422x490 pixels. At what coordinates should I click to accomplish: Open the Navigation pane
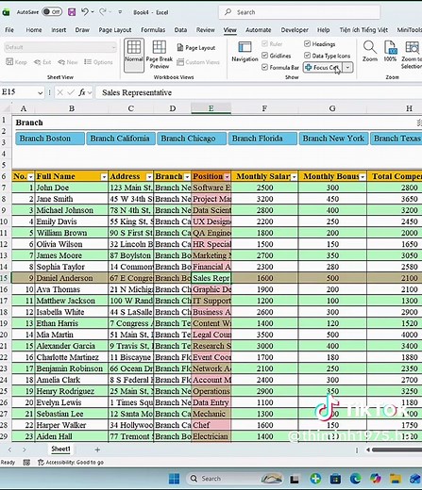pos(245,52)
